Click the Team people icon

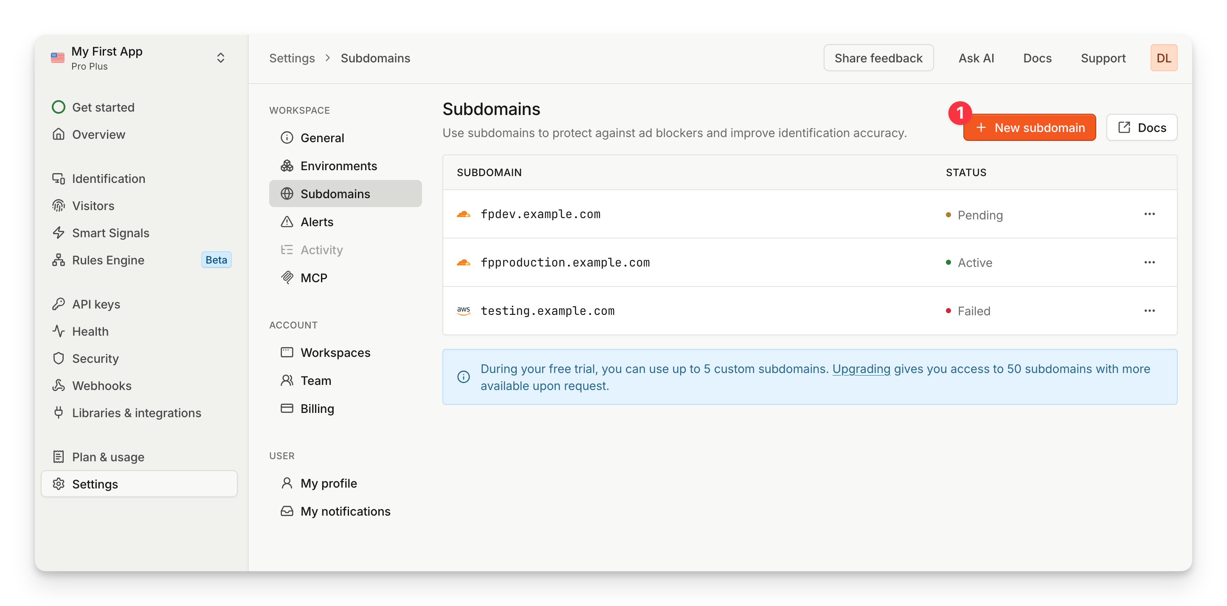pos(287,380)
